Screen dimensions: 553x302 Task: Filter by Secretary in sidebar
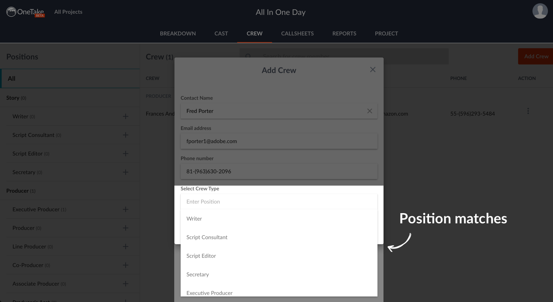(27, 172)
